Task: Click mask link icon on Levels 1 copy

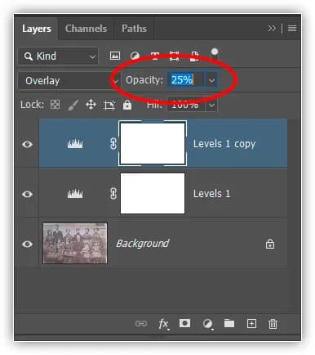Action: (x=113, y=144)
